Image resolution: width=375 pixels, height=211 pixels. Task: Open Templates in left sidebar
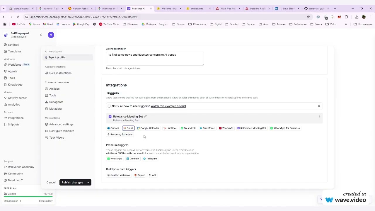pyautogui.click(x=12, y=51)
